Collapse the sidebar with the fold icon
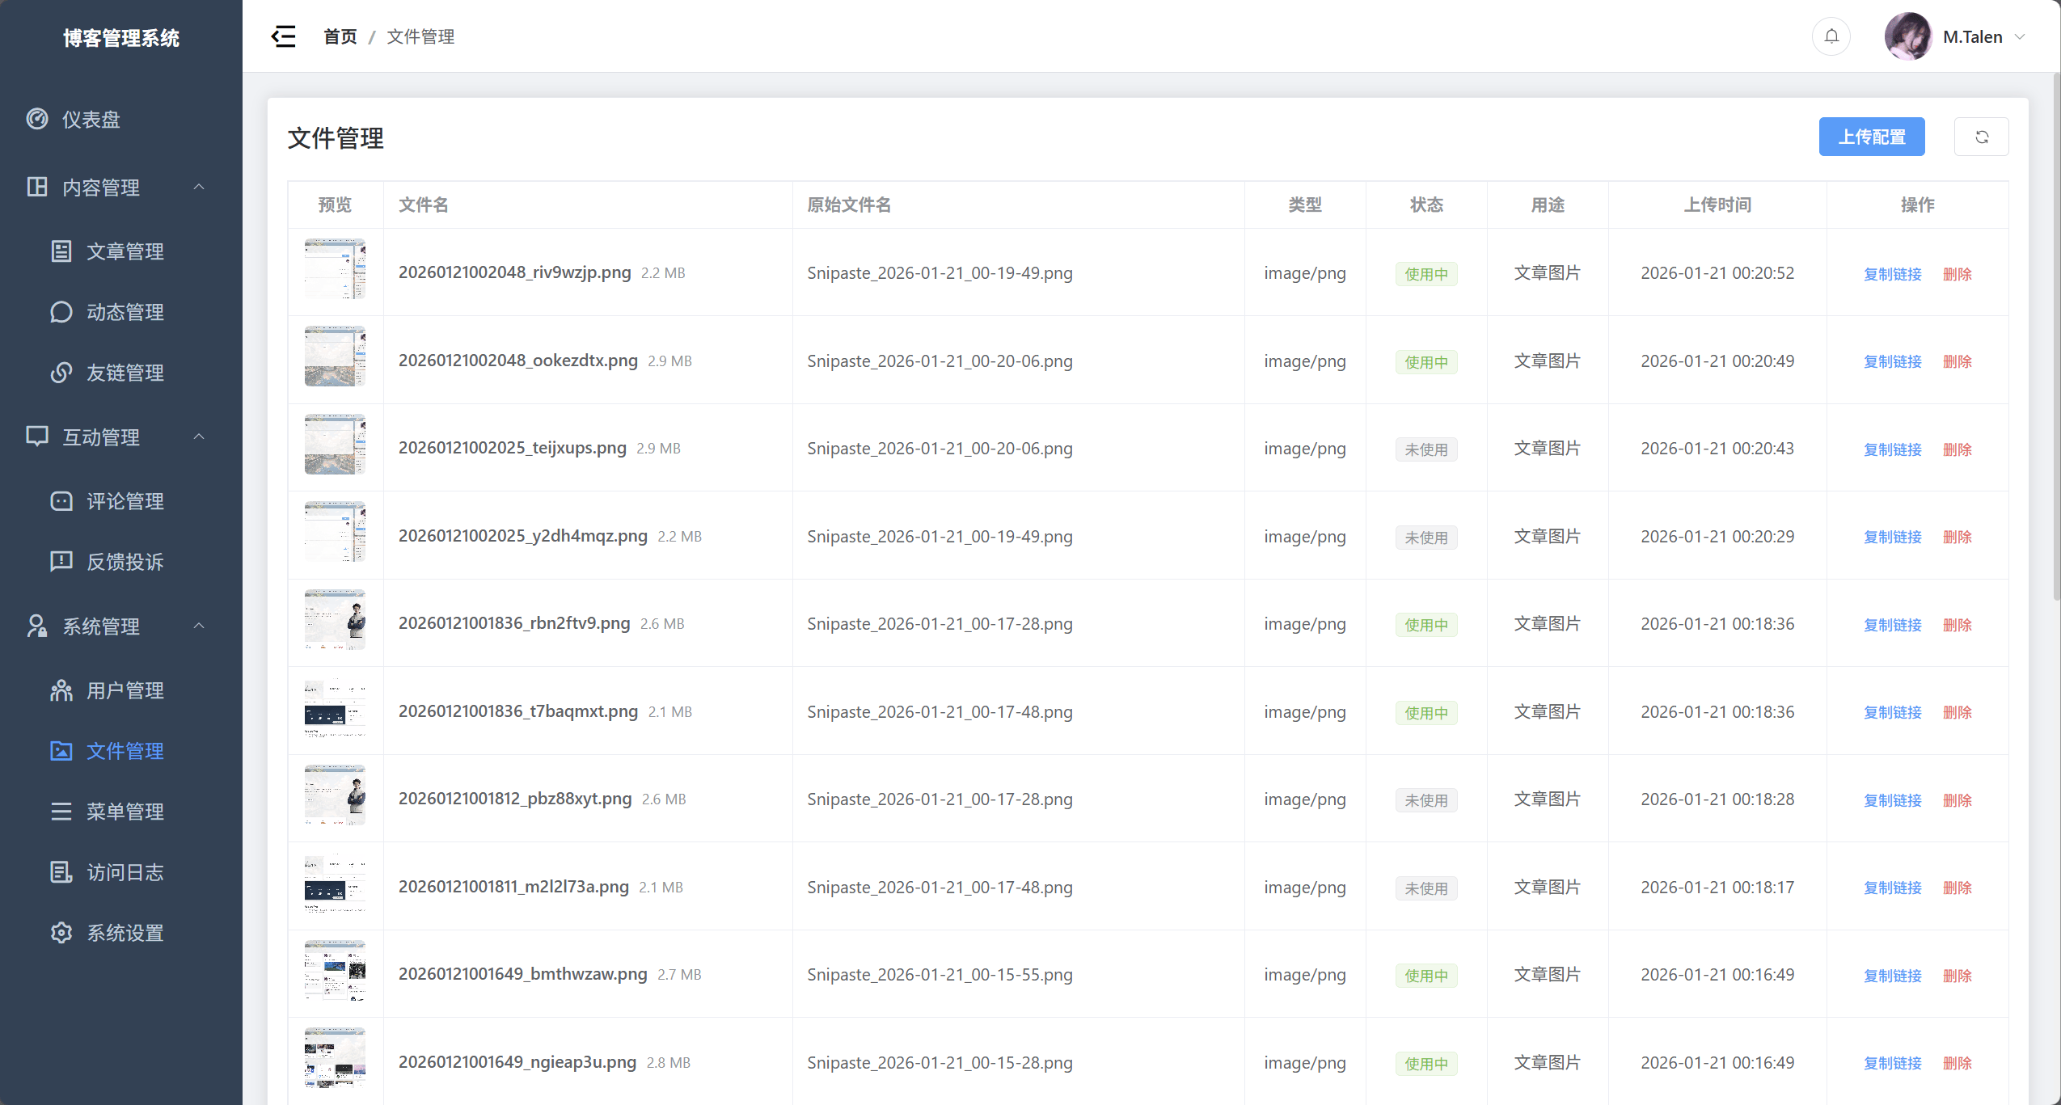Image resolution: width=2061 pixels, height=1105 pixels. tap(283, 36)
